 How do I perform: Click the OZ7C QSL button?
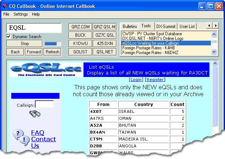click(105, 35)
